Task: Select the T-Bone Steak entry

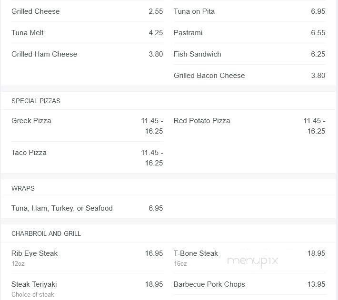Action: 196,253
